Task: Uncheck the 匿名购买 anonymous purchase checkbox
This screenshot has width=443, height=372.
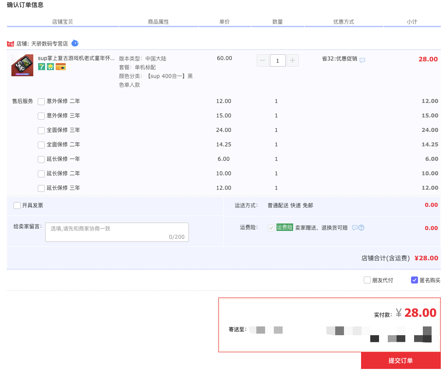Action: pyautogui.click(x=414, y=280)
